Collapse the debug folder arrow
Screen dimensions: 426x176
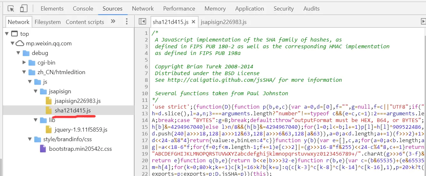[x=19, y=53]
